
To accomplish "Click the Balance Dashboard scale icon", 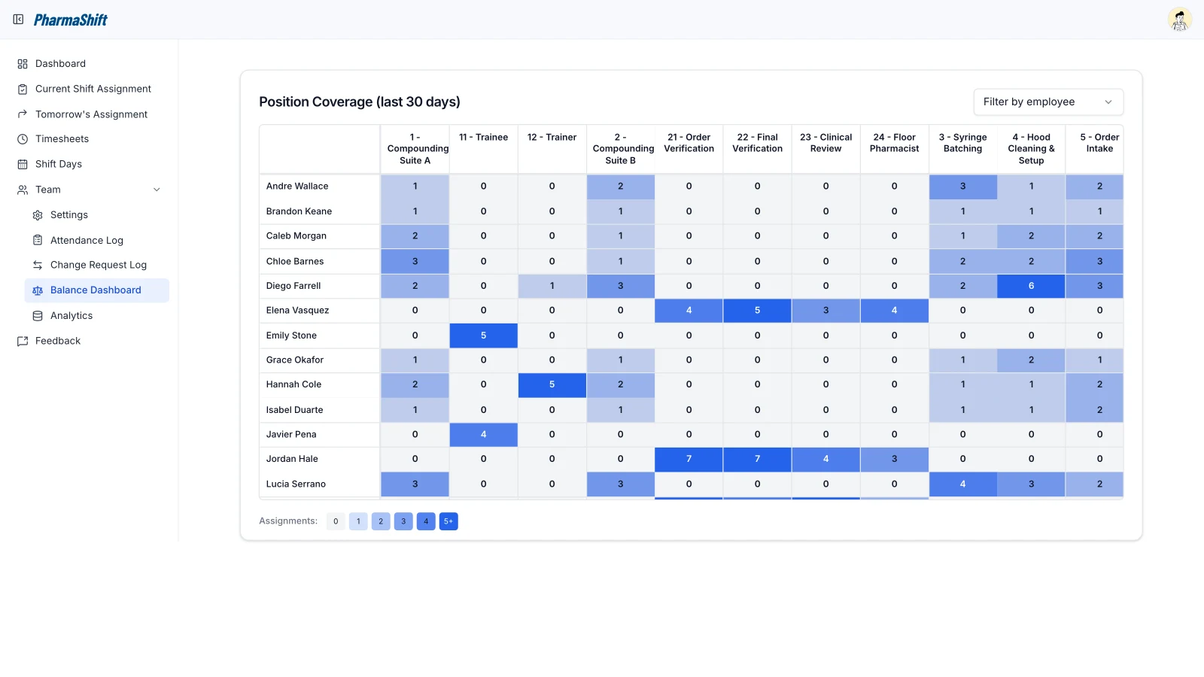I will (x=38, y=290).
